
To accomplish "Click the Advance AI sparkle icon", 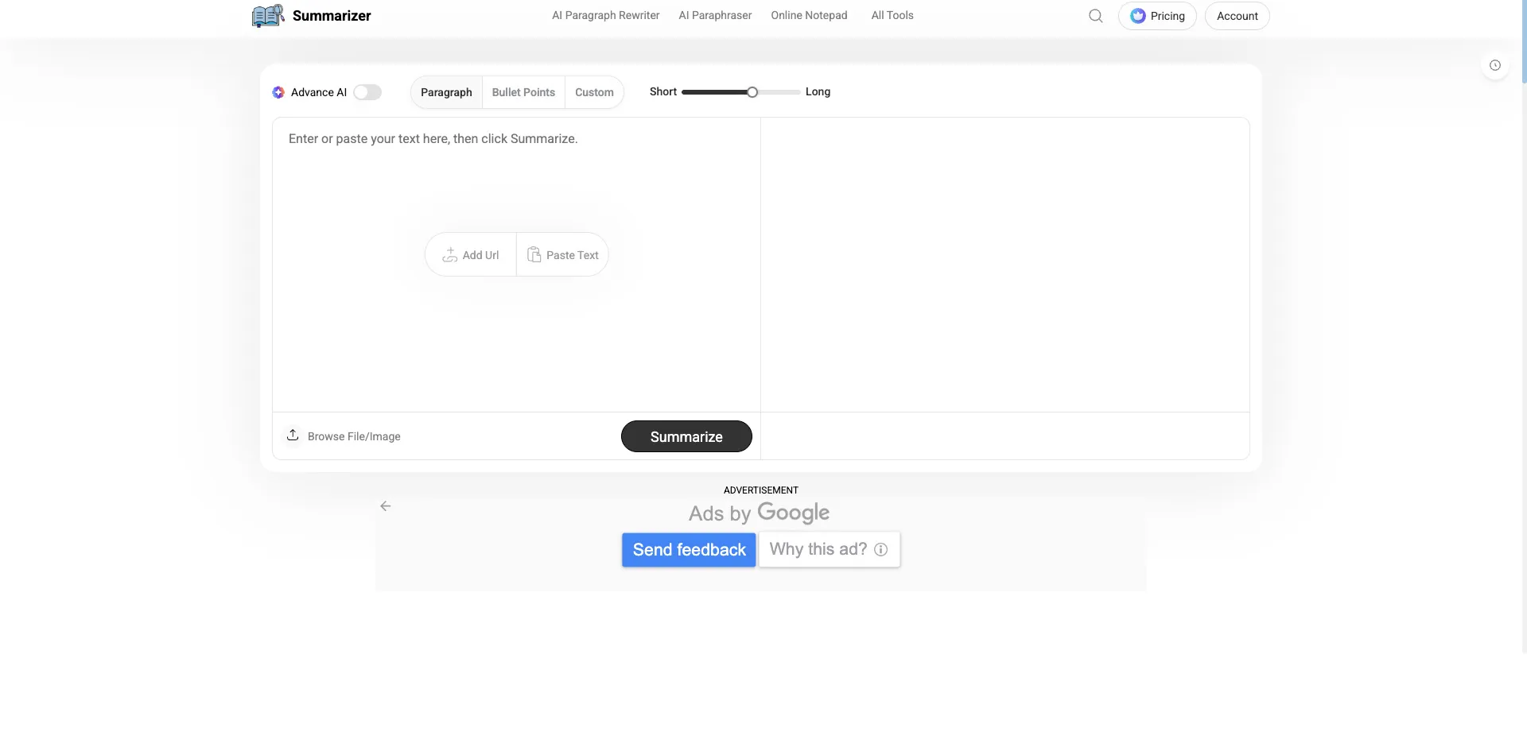I will coord(278,92).
